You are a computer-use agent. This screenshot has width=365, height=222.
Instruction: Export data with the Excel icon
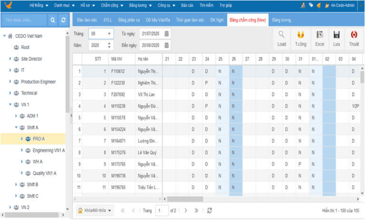coord(319,35)
